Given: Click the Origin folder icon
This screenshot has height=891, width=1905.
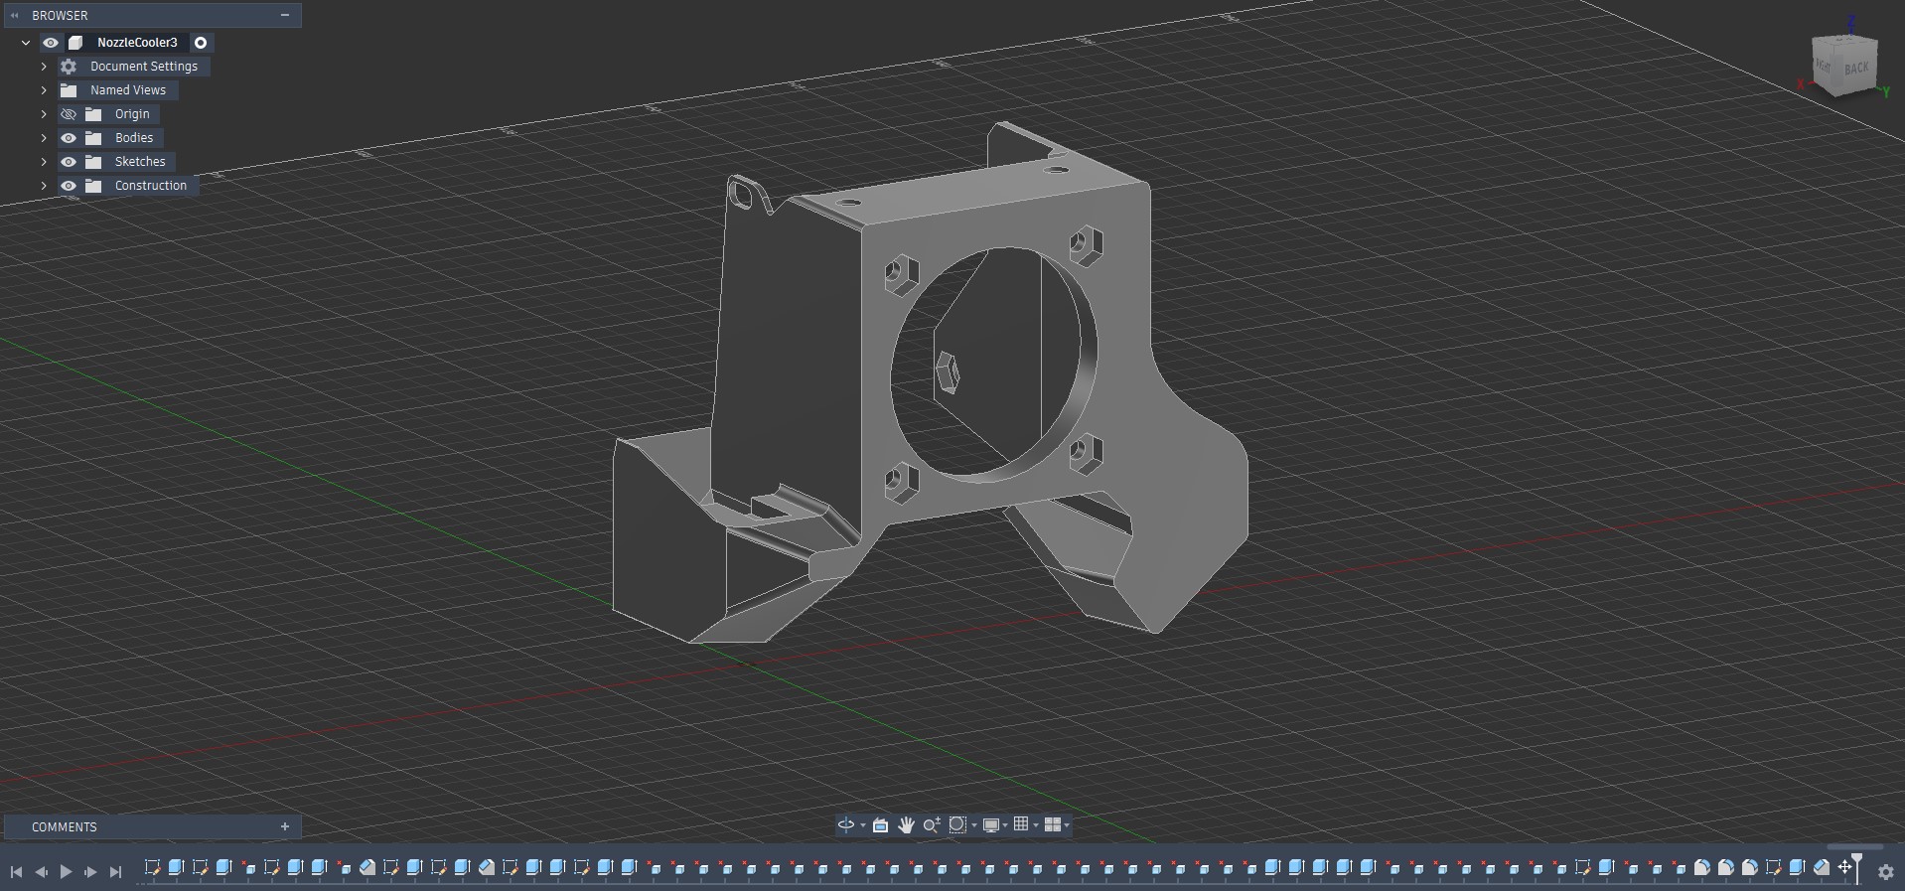Looking at the screenshot, I should [x=93, y=114].
